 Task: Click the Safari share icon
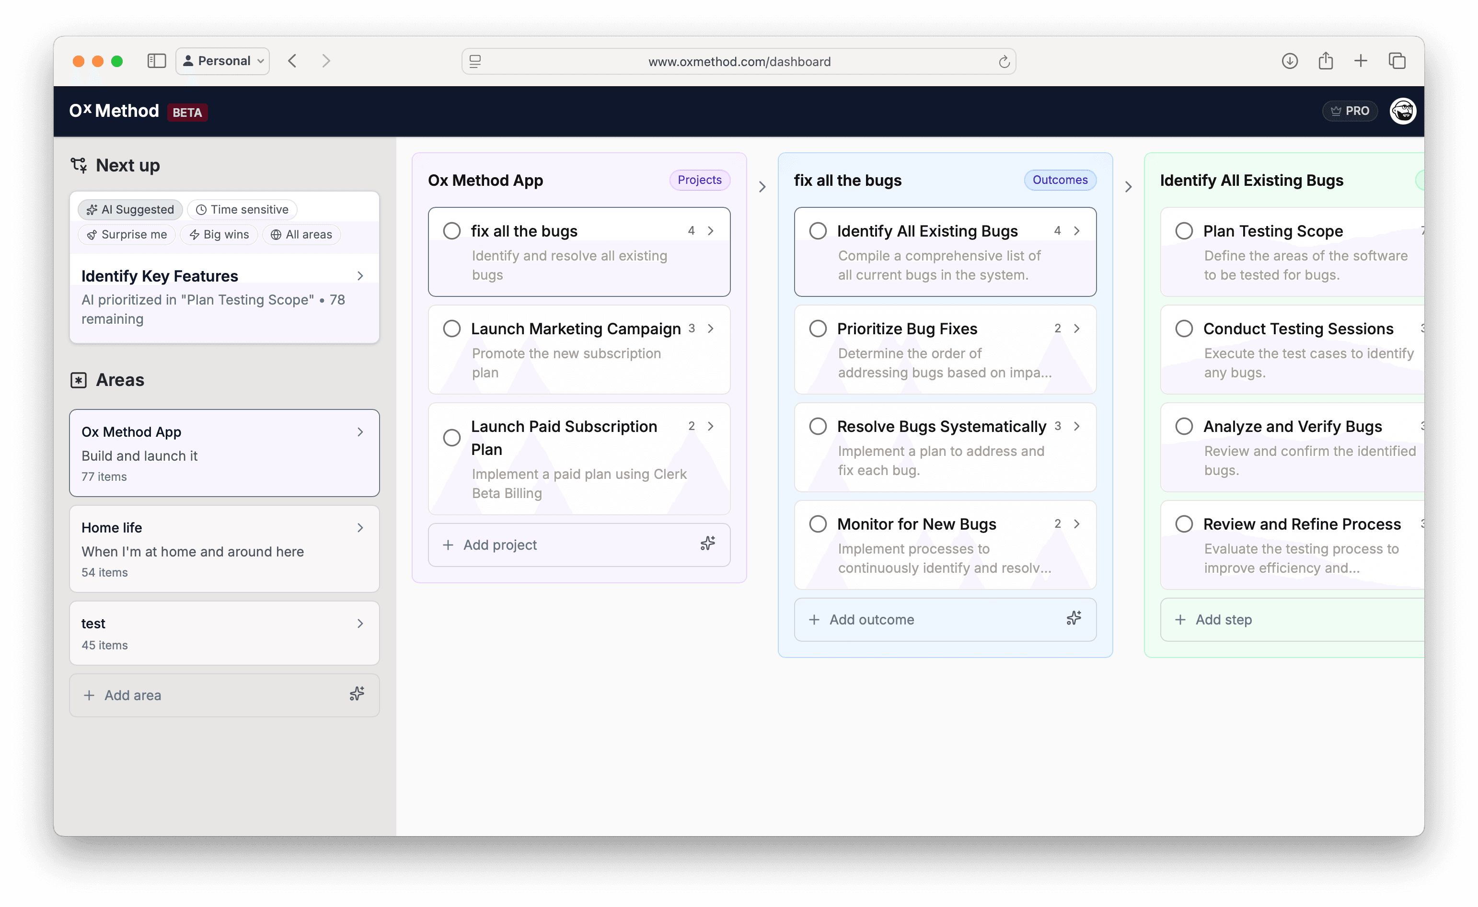[x=1326, y=61]
